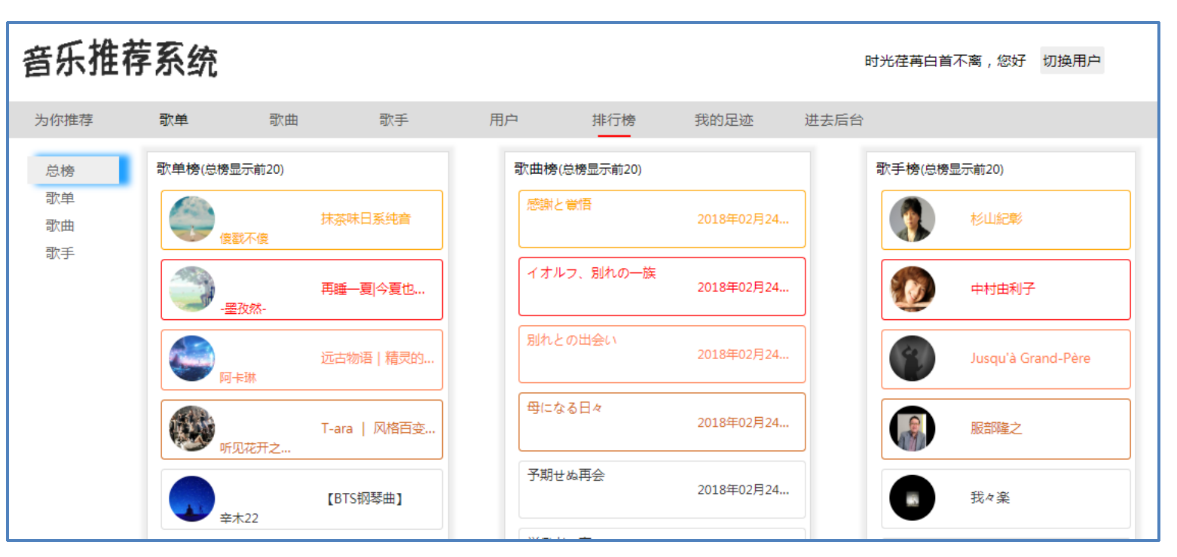The image size is (1177, 557).
Task: Open singer name Jusqu'à Grand-Père
Action: coord(1031,358)
